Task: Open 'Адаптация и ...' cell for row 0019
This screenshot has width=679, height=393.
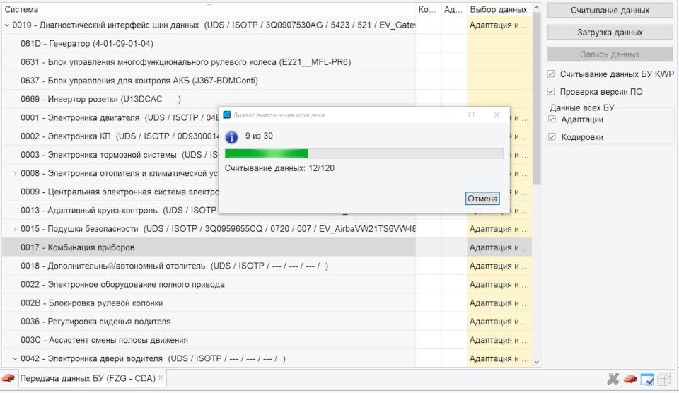Action: point(499,25)
